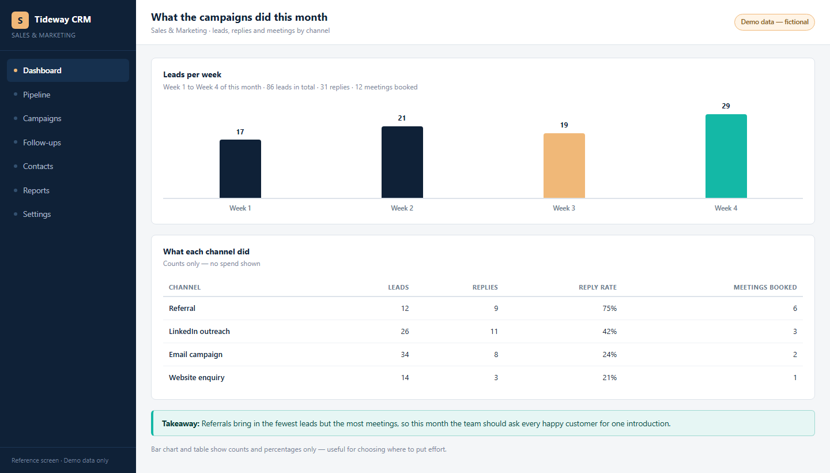Click the Week 4 axis label
830x473 pixels.
coord(726,208)
